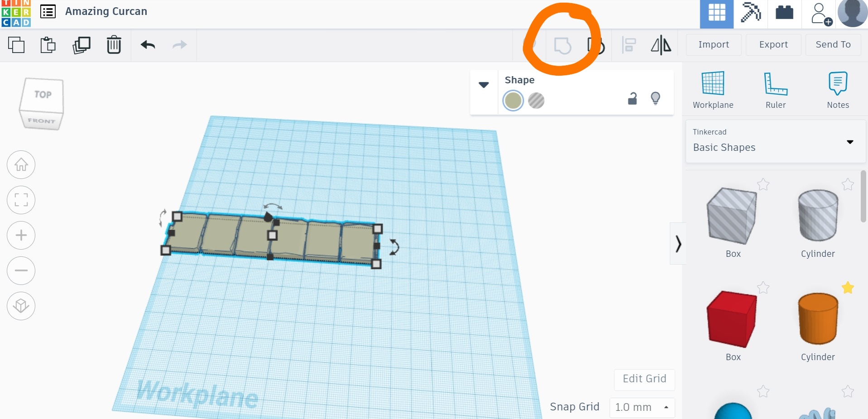Viewport: 868px width, 419px height.
Task: Switch to the 3D design grid view
Action: point(716,14)
